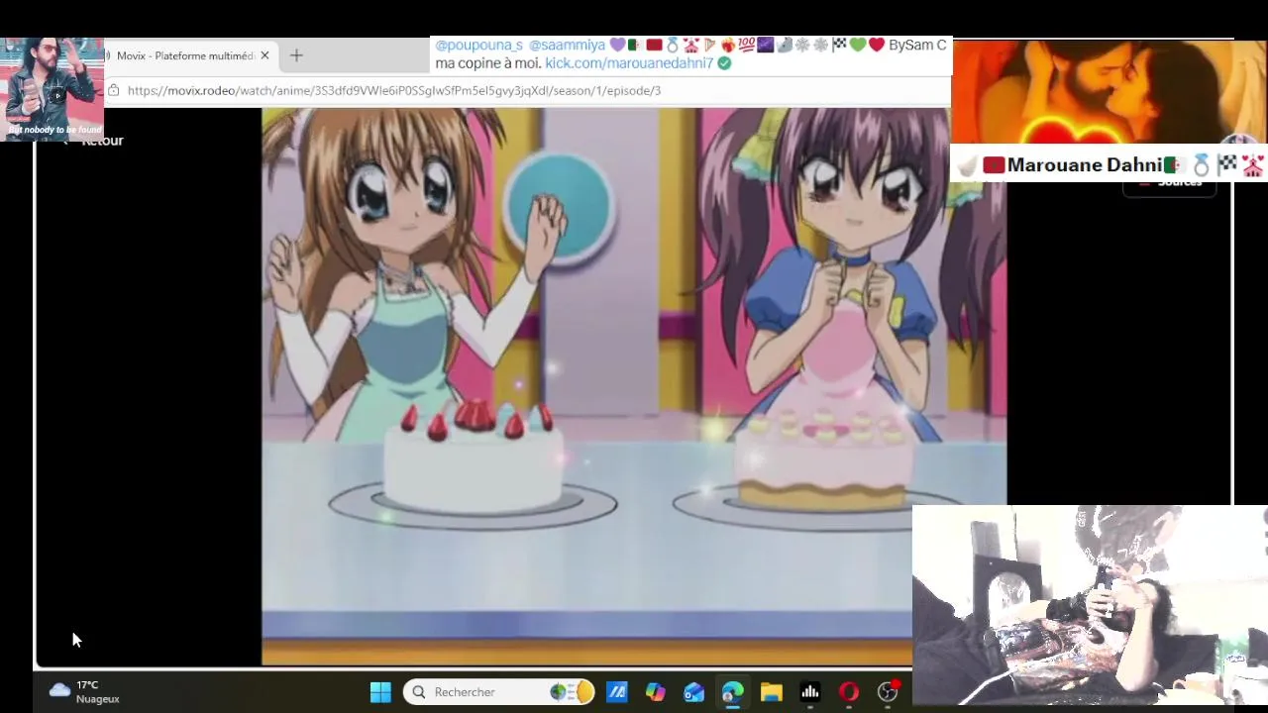The width and height of the screenshot is (1268, 713).
Task: Click the movix.rodeo URL address field
Action: (394, 90)
